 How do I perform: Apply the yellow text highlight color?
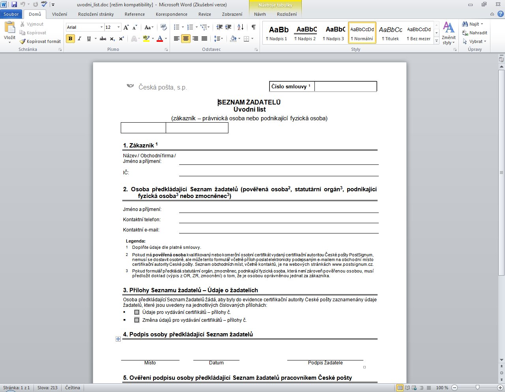click(146, 39)
